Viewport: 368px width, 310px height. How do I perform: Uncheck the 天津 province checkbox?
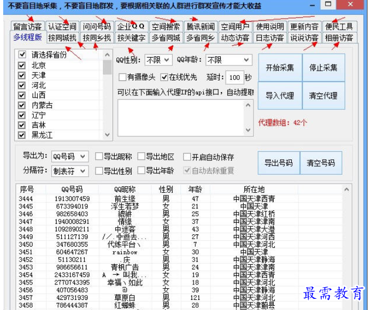point(22,75)
